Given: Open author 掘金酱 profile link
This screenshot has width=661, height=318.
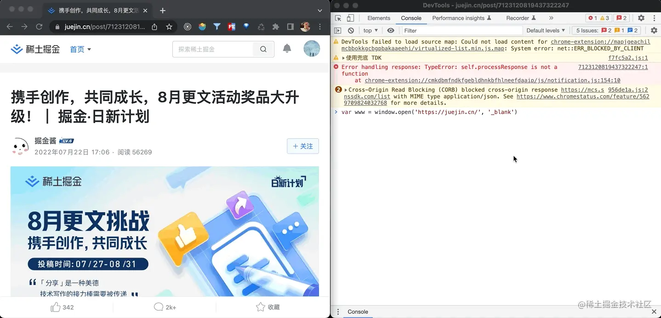Looking at the screenshot, I should pyautogui.click(x=45, y=141).
